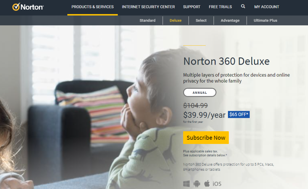Click the $65 OFF badge

click(x=239, y=114)
